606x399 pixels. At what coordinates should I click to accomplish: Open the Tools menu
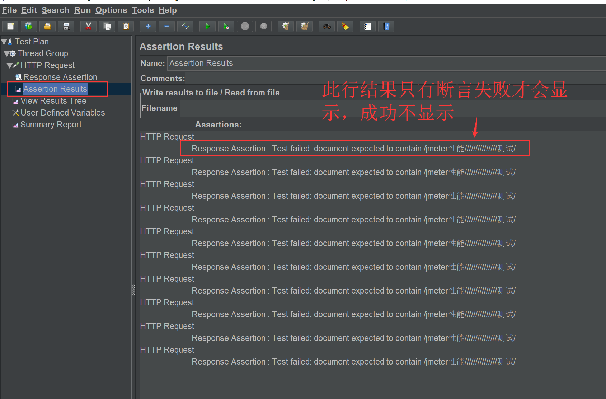(x=143, y=10)
